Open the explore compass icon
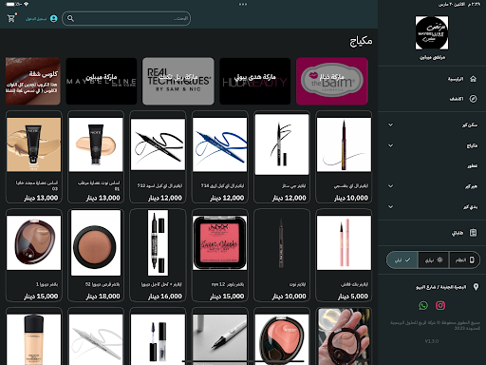 (x=473, y=99)
